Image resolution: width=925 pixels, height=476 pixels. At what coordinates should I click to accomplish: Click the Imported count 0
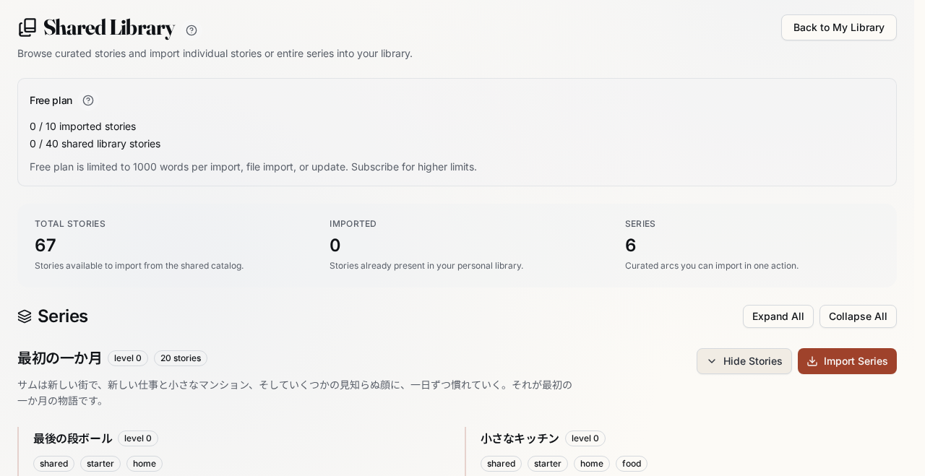coord(335,245)
